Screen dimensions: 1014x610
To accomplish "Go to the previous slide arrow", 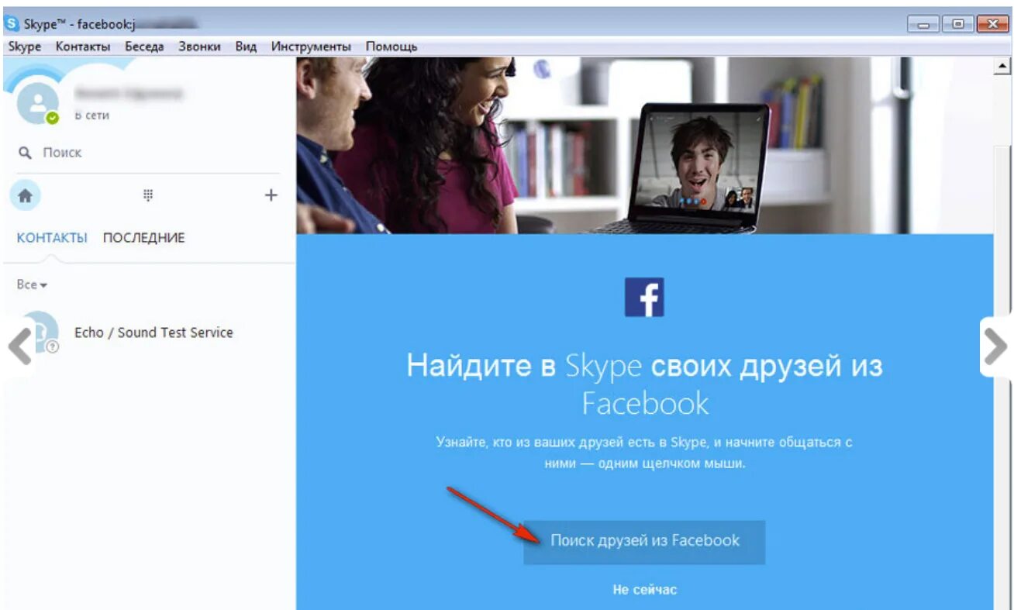I will tap(20, 346).
